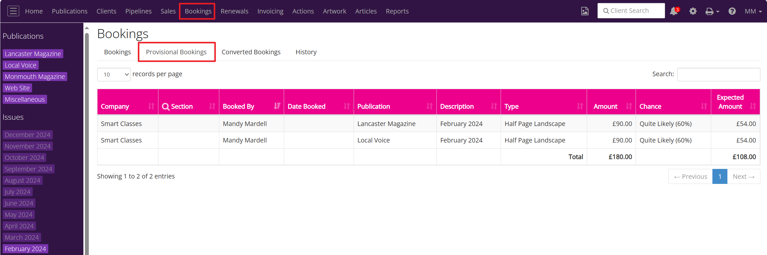Click the Client Search field
767x255 pixels.
pyautogui.click(x=631, y=11)
